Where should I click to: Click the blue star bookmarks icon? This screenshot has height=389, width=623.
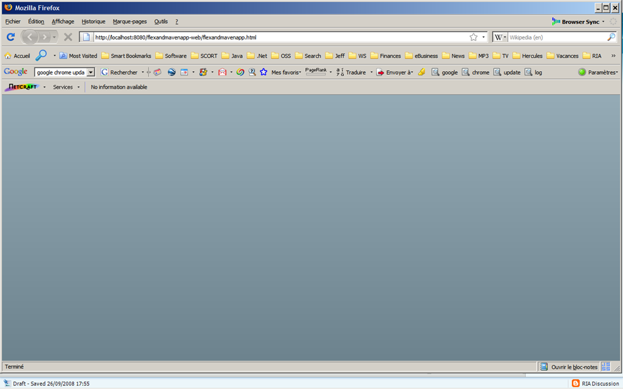click(x=263, y=72)
